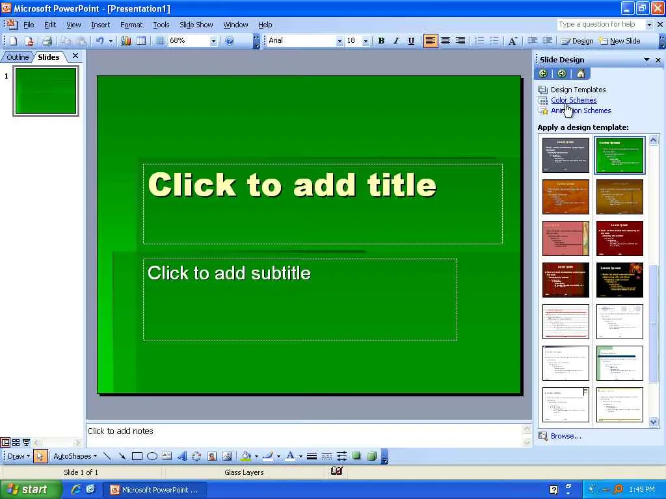Apply the Fill Color paint bucket
This screenshot has height=499, width=666.
(246, 456)
